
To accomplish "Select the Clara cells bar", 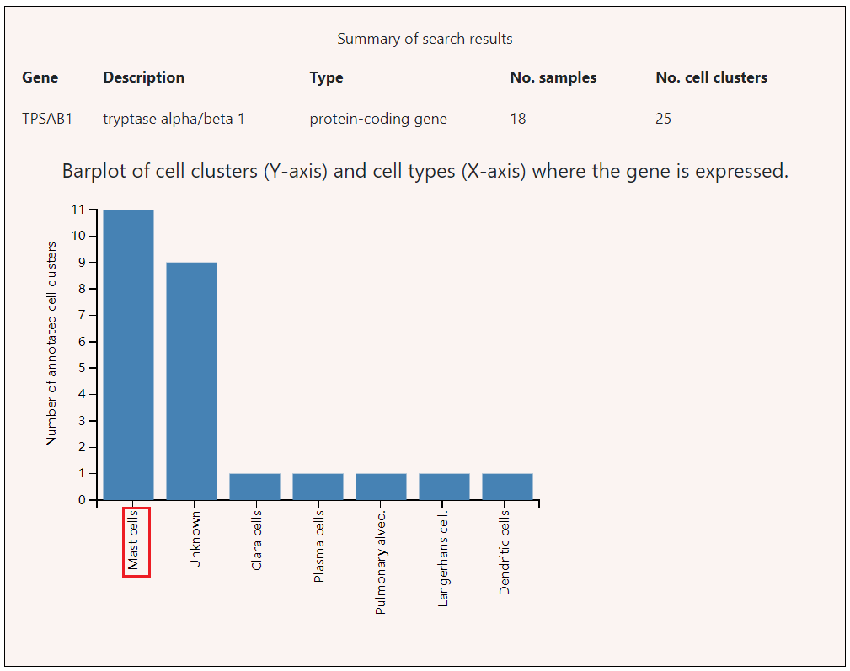I will coord(254,487).
